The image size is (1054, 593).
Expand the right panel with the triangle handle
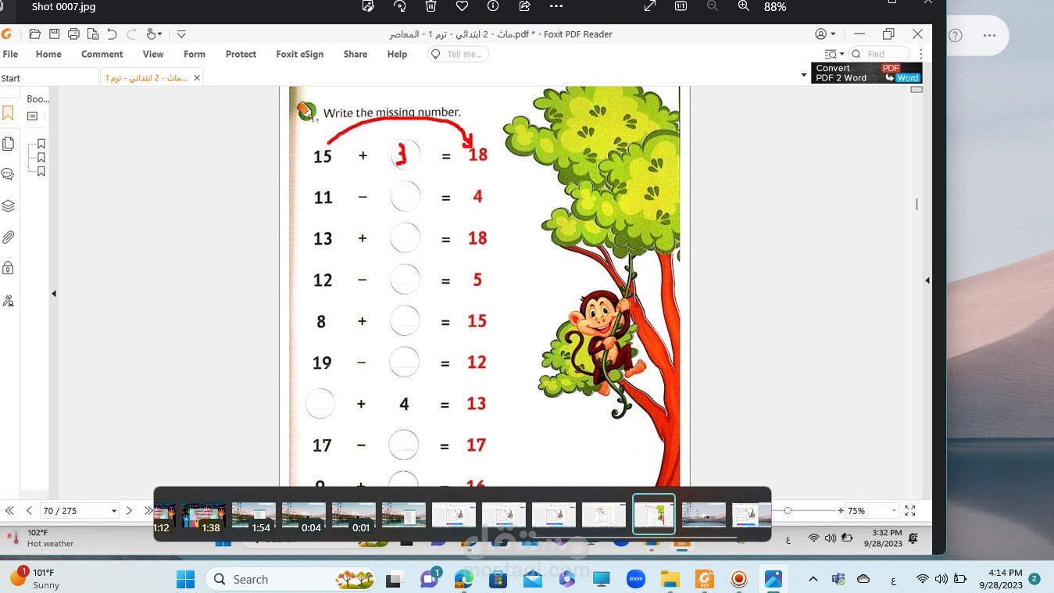927,280
